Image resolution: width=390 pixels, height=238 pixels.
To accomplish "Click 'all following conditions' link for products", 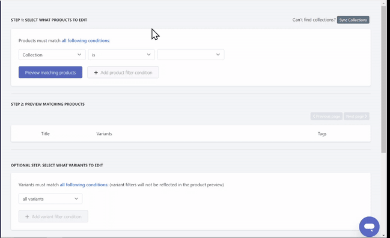I will pos(86,40).
